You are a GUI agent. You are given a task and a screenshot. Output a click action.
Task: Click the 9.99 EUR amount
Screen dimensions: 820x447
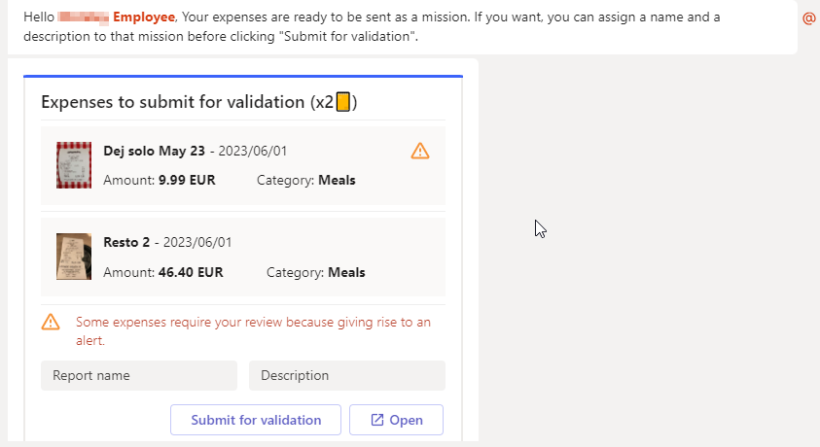187,180
